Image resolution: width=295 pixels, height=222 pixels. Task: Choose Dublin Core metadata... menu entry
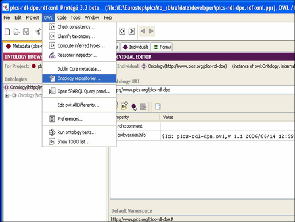pyautogui.click(x=79, y=69)
